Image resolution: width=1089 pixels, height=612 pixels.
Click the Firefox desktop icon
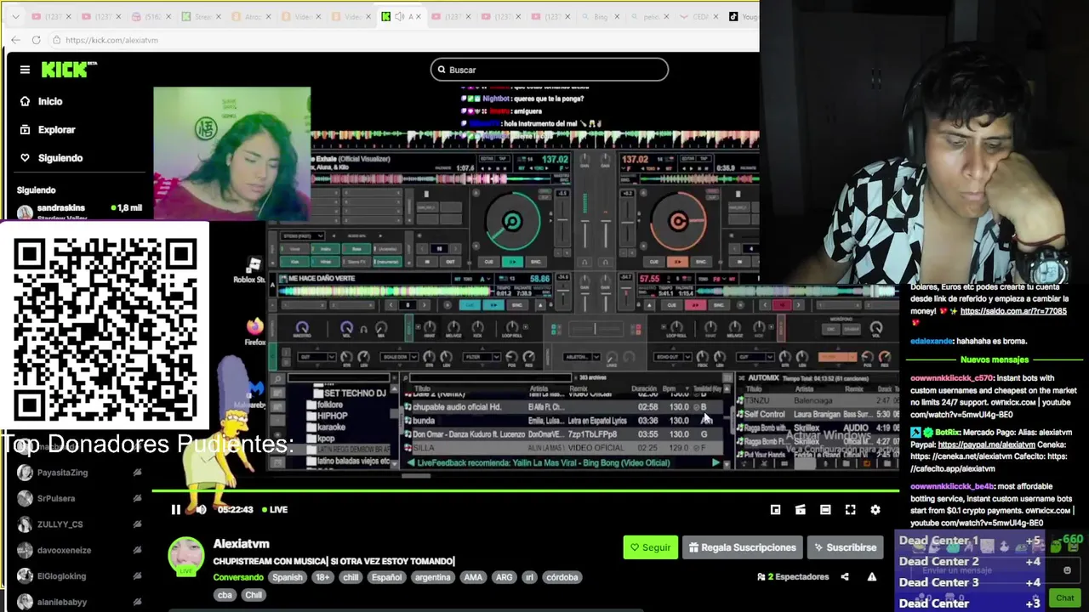254,331
